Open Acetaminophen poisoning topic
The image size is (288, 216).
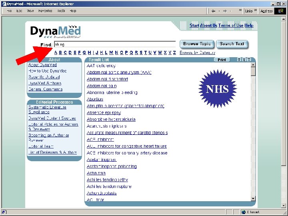(112, 166)
